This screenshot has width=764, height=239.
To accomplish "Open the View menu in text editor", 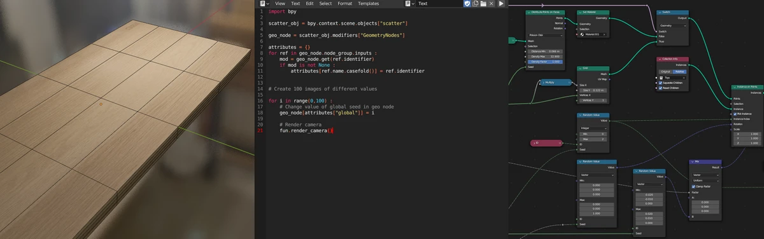I will tap(279, 3).
